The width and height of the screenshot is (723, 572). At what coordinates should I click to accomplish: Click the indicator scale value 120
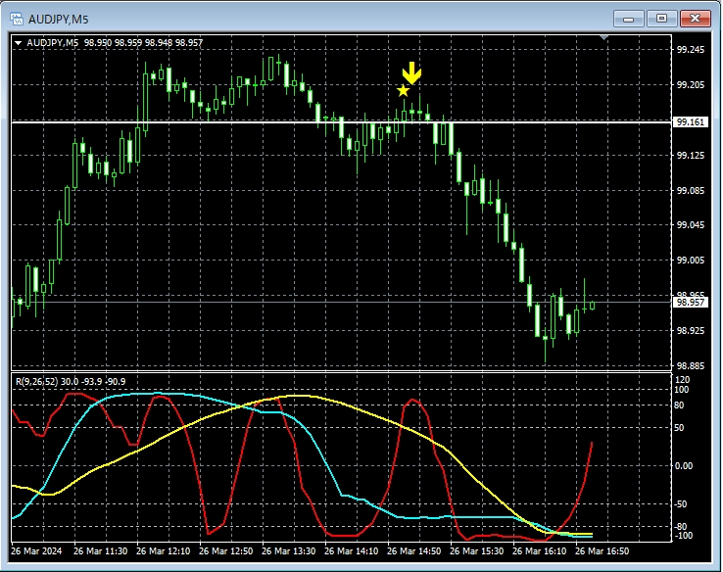(683, 379)
